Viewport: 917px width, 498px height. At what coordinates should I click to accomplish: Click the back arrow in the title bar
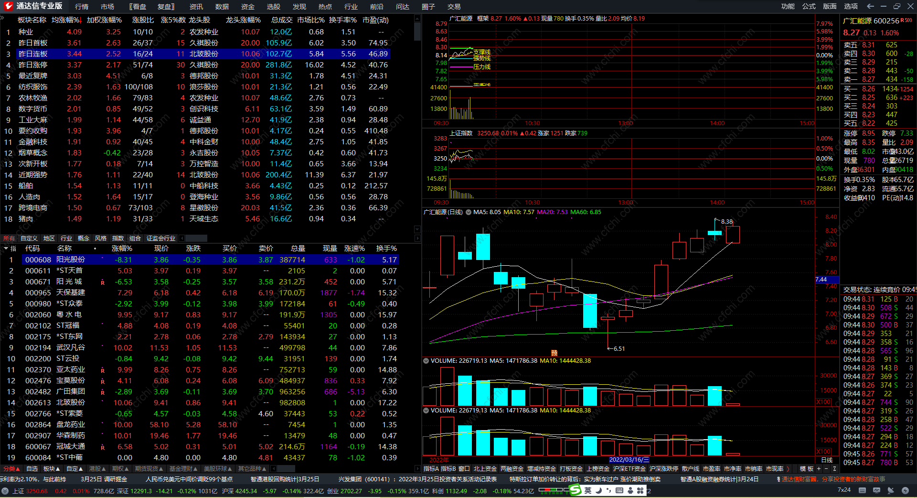[x=870, y=6]
